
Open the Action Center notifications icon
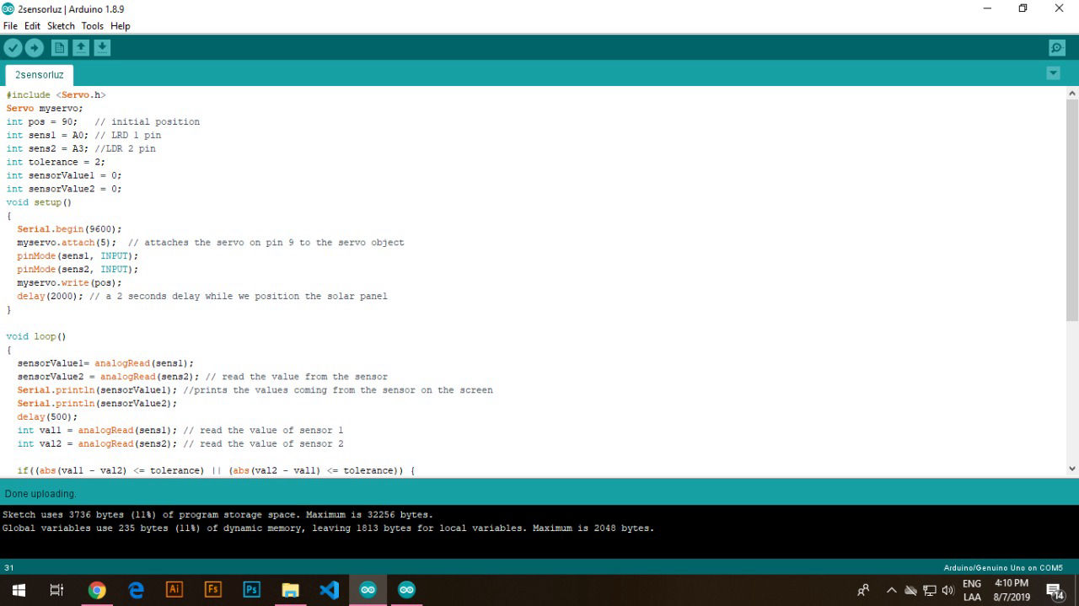point(1055,590)
